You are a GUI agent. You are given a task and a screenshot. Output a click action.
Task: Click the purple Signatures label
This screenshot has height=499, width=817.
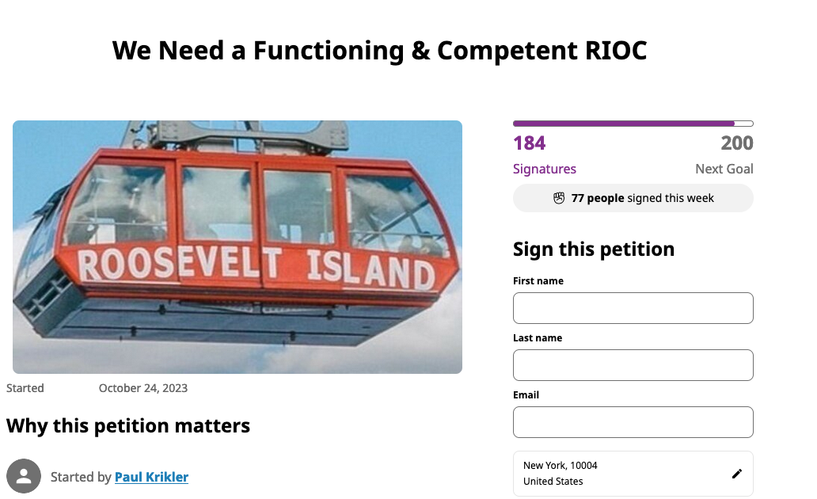pyautogui.click(x=545, y=169)
